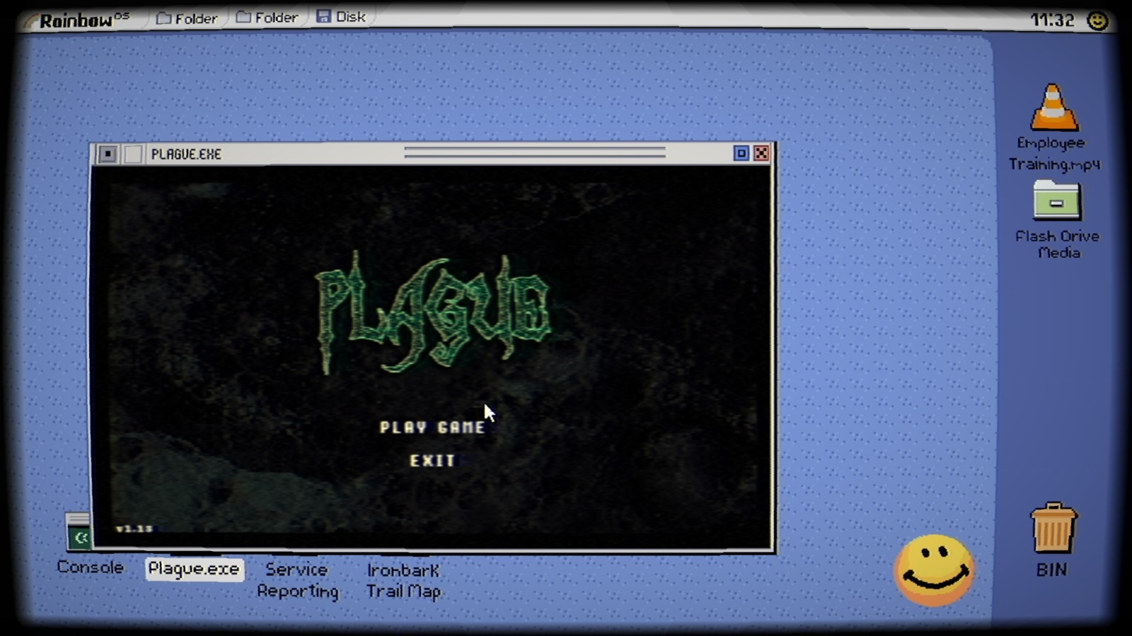The image size is (1132, 636).
Task: Click the Console icon in the taskbar
Action: (x=90, y=567)
